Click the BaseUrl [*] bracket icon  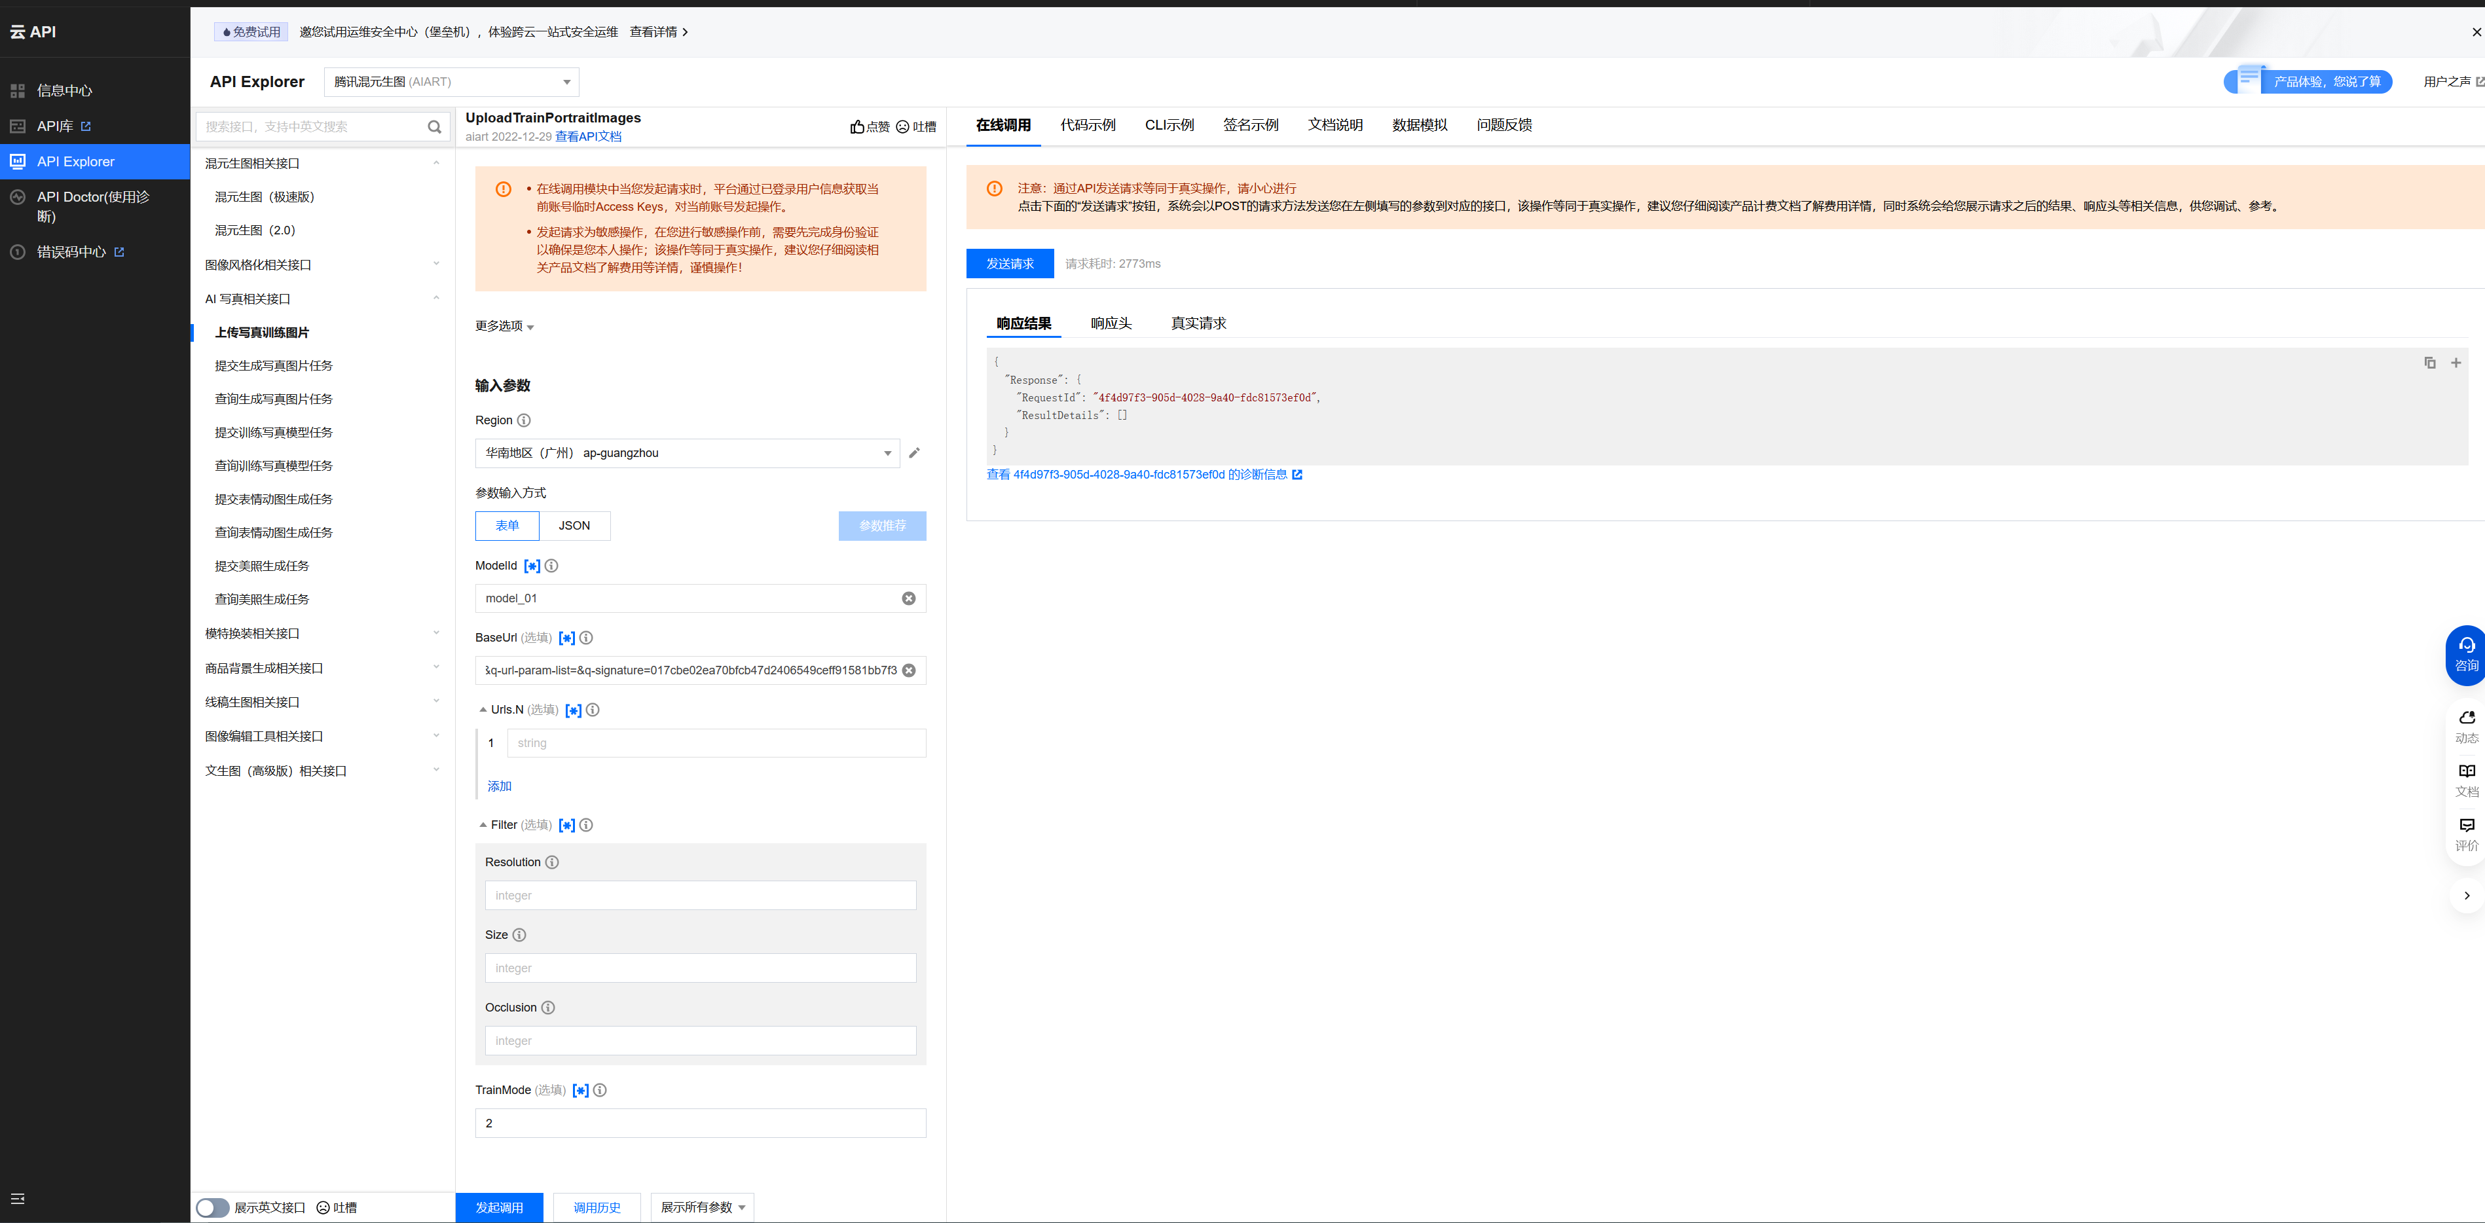567,638
